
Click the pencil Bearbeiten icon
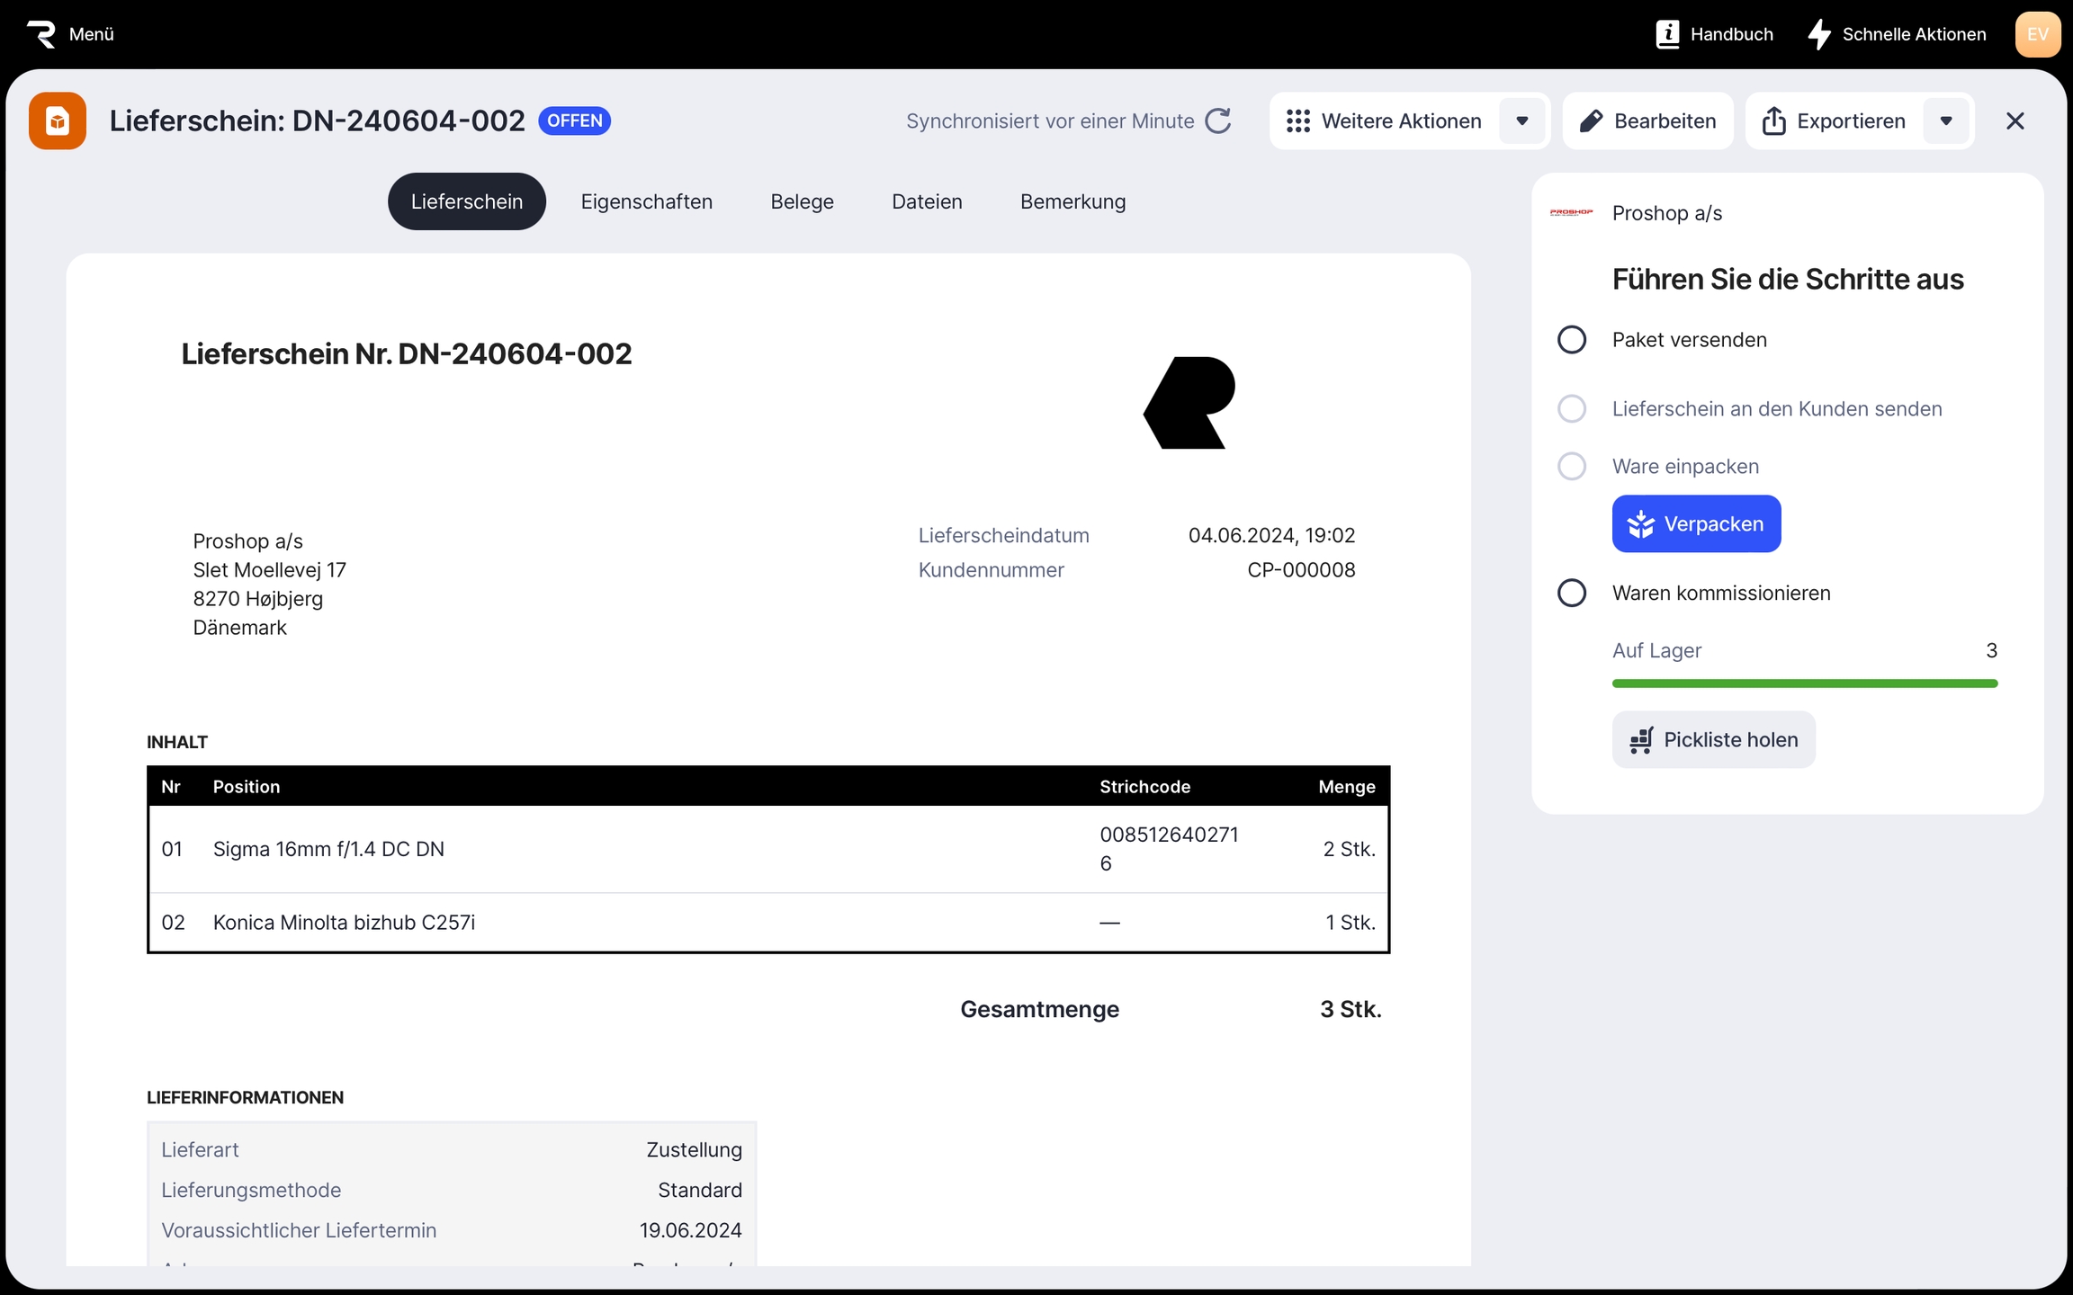pos(1591,121)
